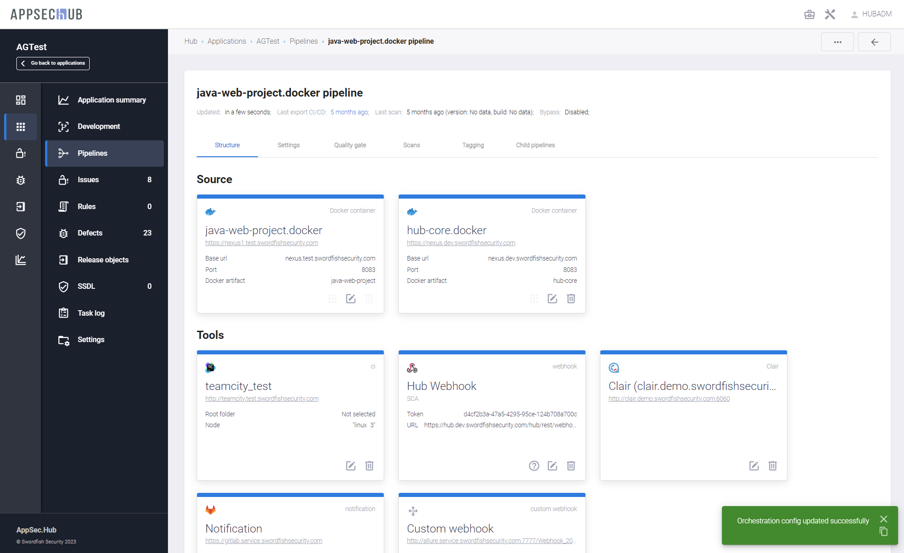Edit the Clair tool card
Screen dimensions: 904x553
click(x=754, y=466)
